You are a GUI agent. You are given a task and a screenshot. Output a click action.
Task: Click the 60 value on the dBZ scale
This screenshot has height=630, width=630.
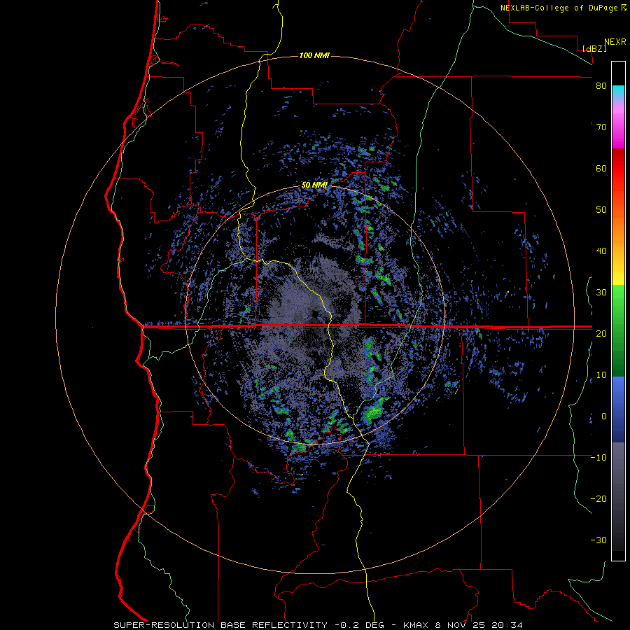pyautogui.click(x=601, y=168)
